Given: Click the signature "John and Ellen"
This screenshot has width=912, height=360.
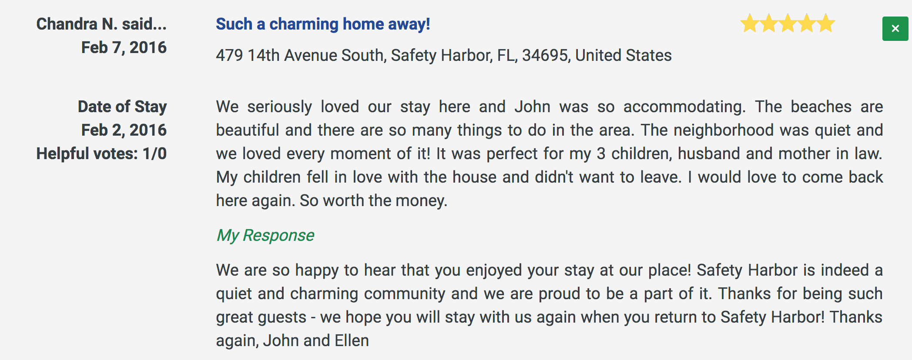Looking at the screenshot, I should point(316,340).
